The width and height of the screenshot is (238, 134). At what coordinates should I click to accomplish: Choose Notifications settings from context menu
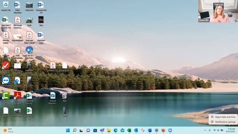click(223, 122)
